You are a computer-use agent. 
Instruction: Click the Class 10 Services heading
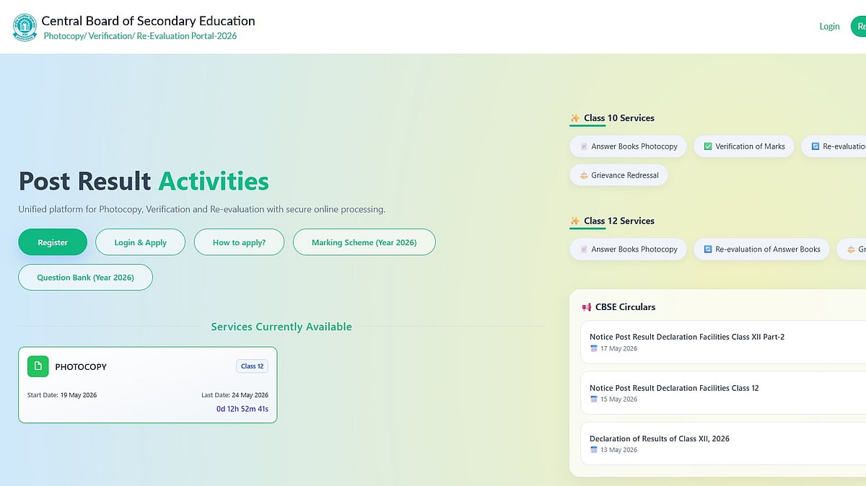click(x=619, y=118)
